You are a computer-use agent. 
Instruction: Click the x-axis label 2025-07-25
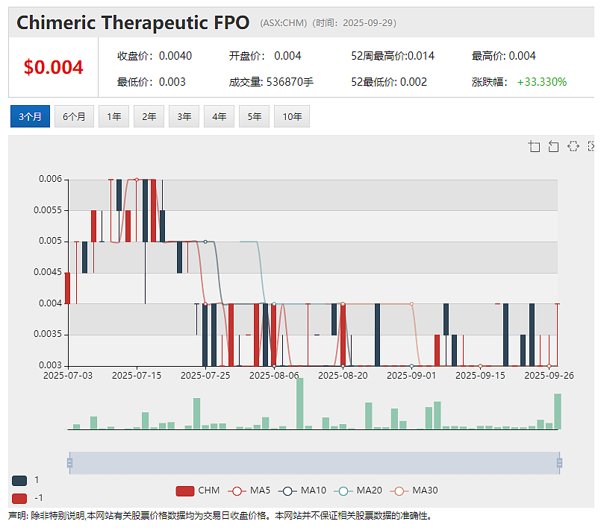(205, 376)
